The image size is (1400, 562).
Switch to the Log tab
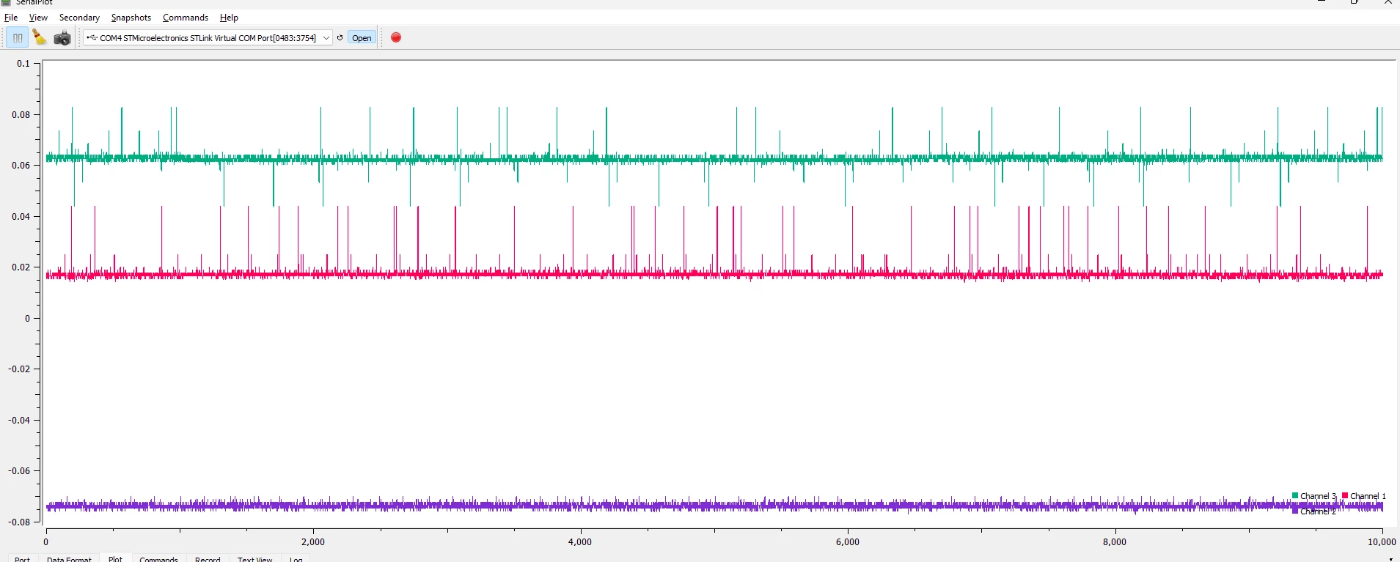[x=296, y=559]
